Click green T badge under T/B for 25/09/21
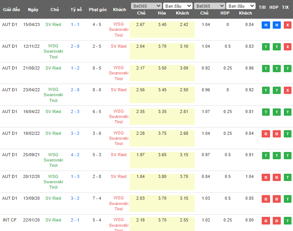 (265, 156)
